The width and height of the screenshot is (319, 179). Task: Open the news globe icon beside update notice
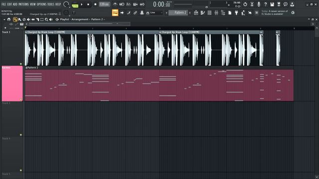(x=293, y=12)
